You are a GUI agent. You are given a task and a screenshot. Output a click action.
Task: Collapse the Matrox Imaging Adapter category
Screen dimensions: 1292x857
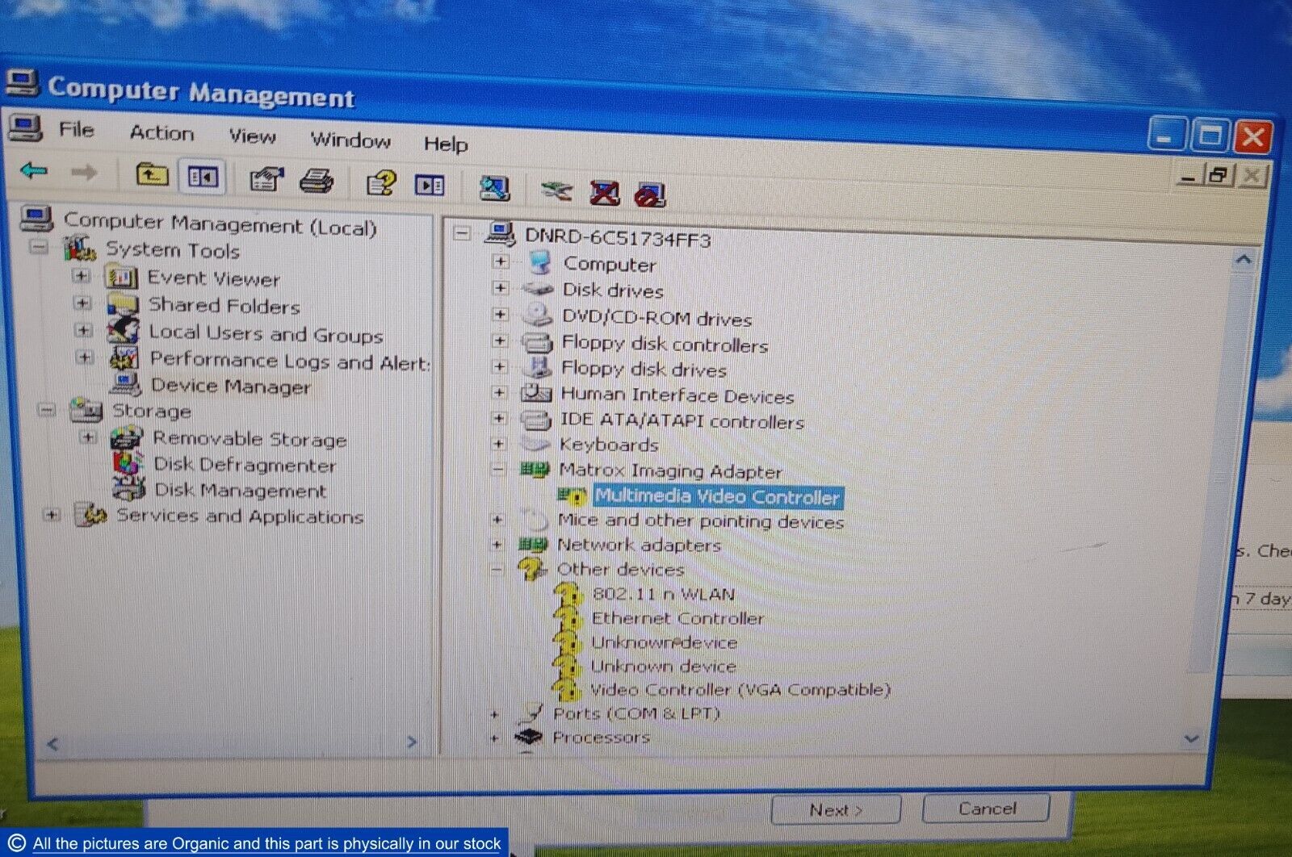(x=498, y=469)
